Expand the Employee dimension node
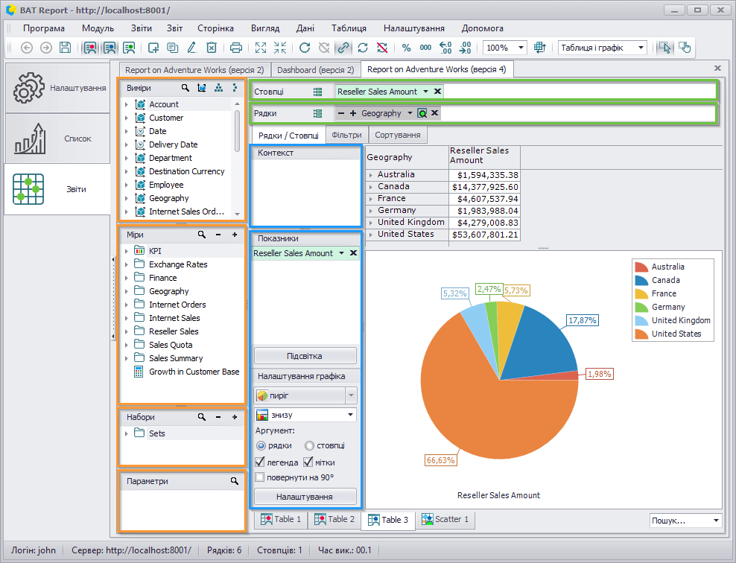This screenshot has height=563, width=736. tap(126, 185)
